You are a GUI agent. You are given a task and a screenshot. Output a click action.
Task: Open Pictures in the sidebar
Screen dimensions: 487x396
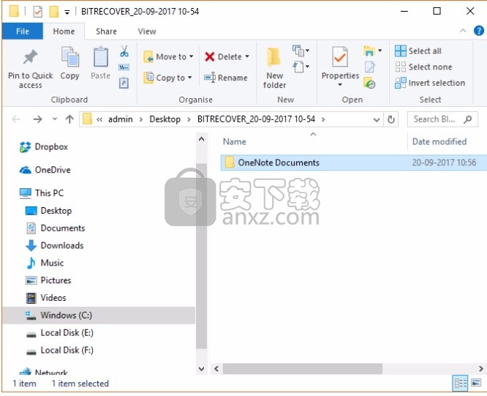(x=48, y=280)
